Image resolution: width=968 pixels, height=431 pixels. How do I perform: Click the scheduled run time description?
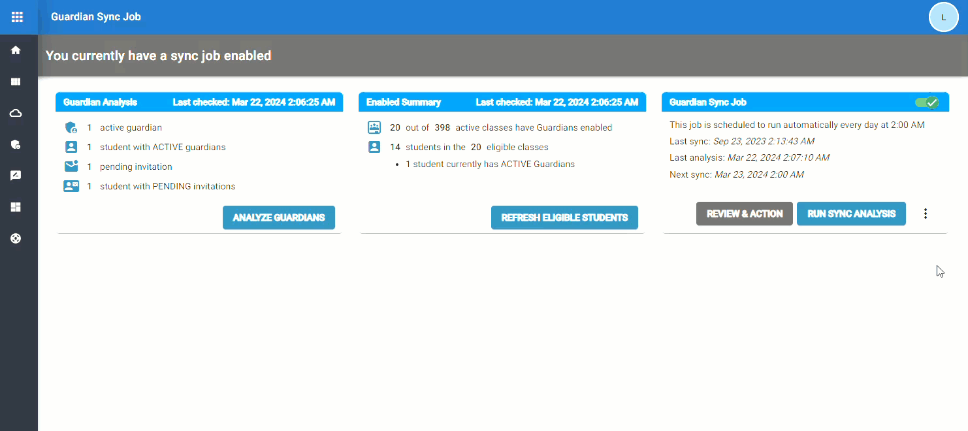[x=797, y=125]
